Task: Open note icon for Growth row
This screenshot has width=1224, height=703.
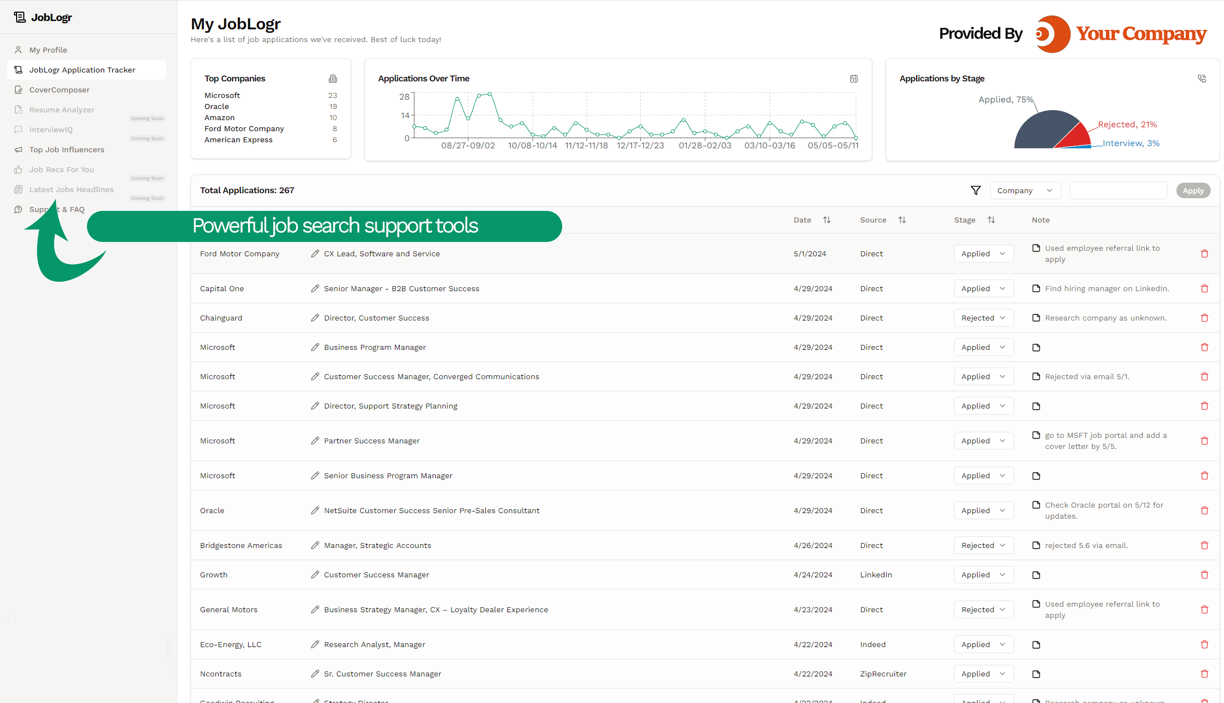Action: (x=1036, y=575)
